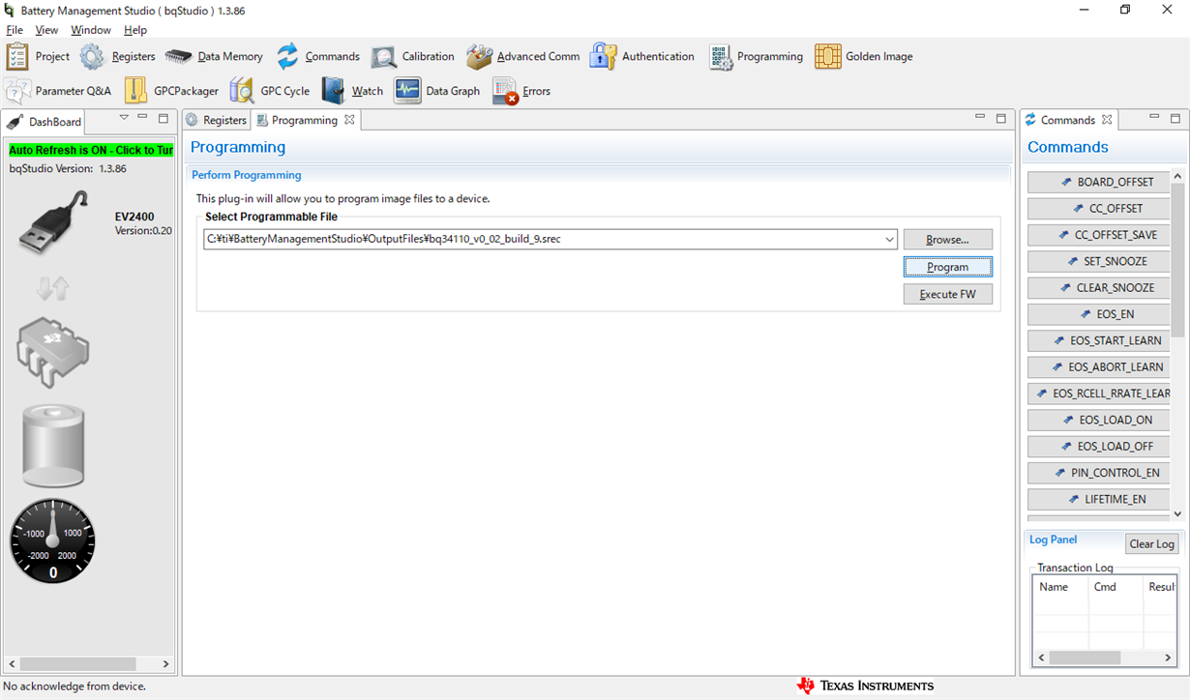Open the Project toolbar icon
The width and height of the screenshot is (1190, 700).
[x=17, y=56]
